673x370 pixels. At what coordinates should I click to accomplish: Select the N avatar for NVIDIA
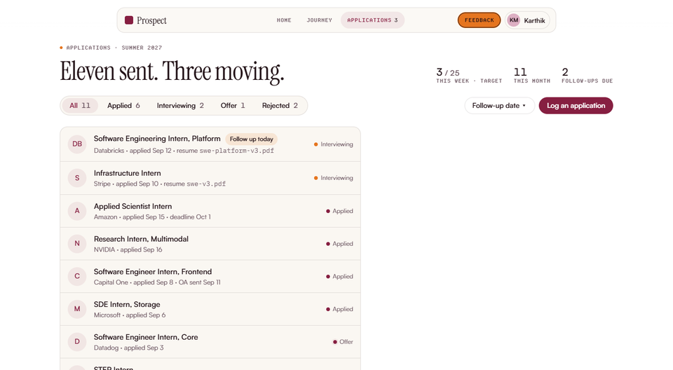tap(77, 243)
